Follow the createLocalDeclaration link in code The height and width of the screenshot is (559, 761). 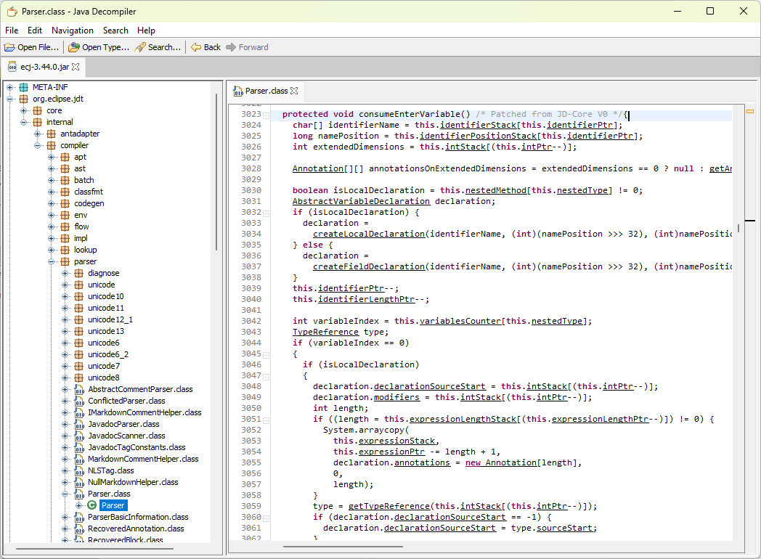click(x=368, y=234)
